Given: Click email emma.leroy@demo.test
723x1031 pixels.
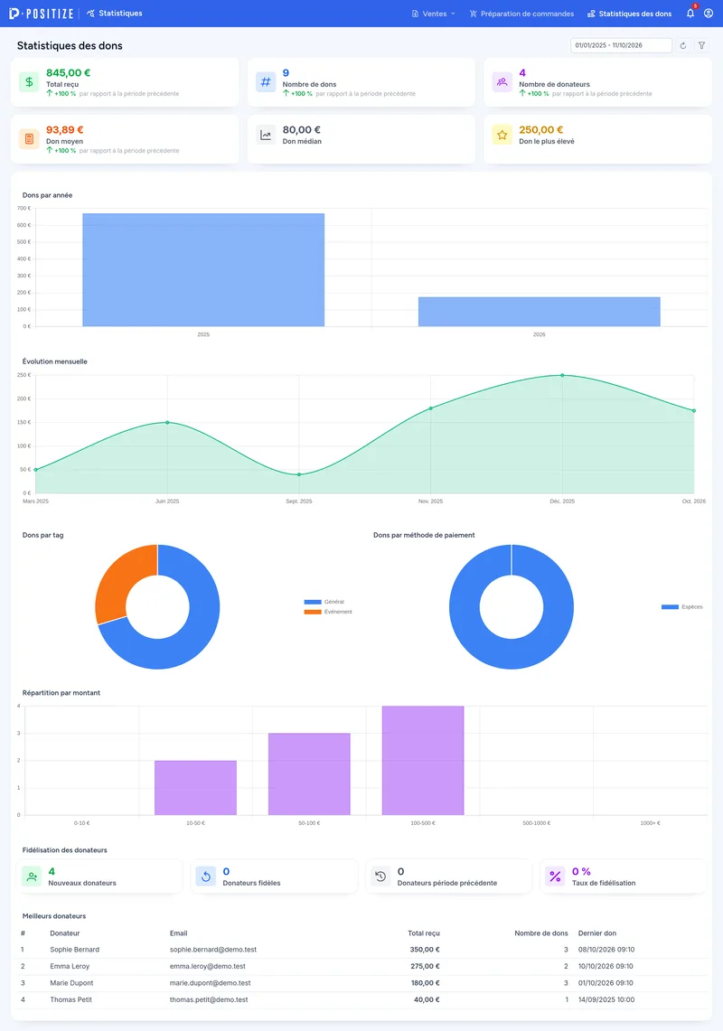Looking at the screenshot, I should coord(208,967).
